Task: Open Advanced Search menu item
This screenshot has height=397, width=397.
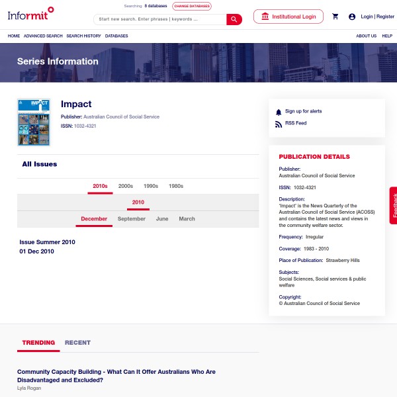Action: [43, 36]
